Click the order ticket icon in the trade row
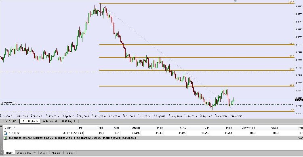 (x=5, y=133)
